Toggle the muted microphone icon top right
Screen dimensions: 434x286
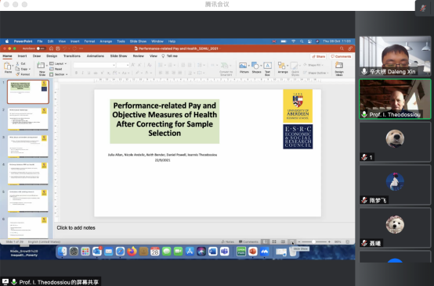pyautogui.click(x=423, y=9)
